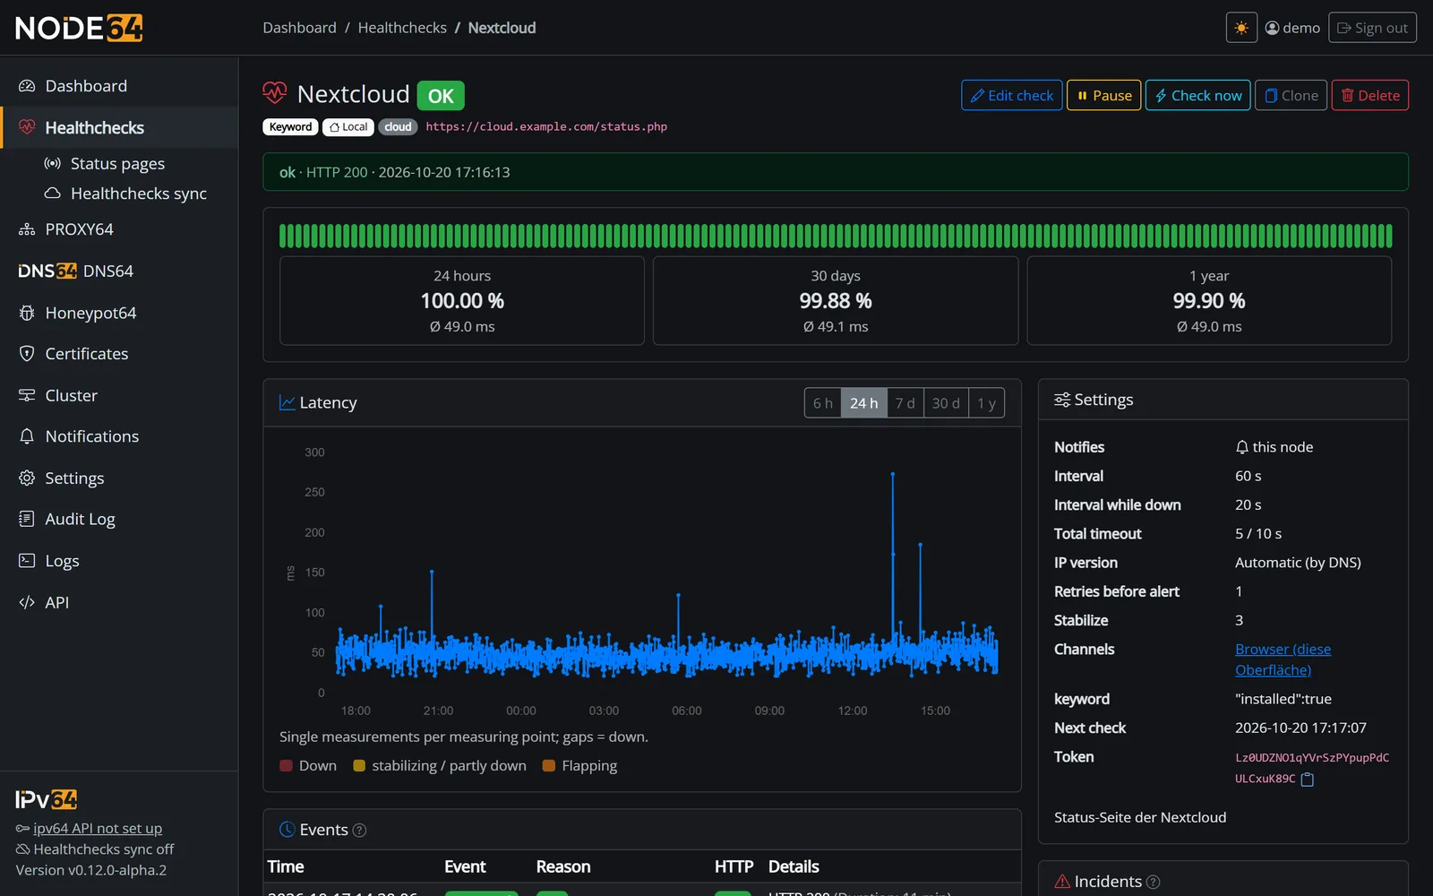This screenshot has height=896, width=1433.
Task: Open Healthchecks in sidebar
Action: point(119,127)
